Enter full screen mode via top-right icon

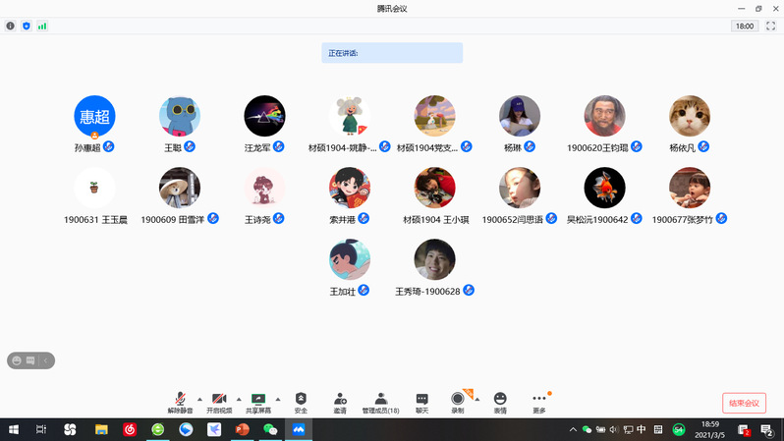coord(770,27)
